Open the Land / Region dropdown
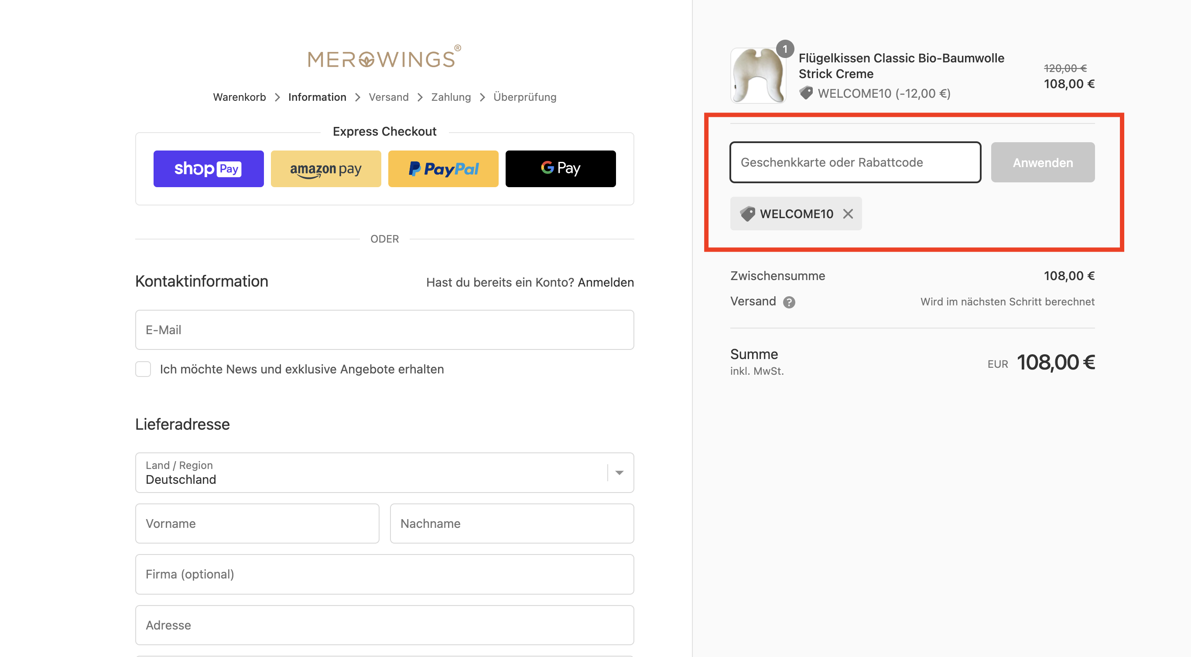Image resolution: width=1191 pixels, height=657 pixels. (x=384, y=472)
